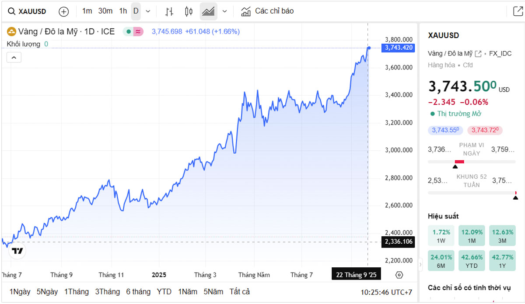
Task: Expand the chart style dropdown arrow
Action: [225, 11]
